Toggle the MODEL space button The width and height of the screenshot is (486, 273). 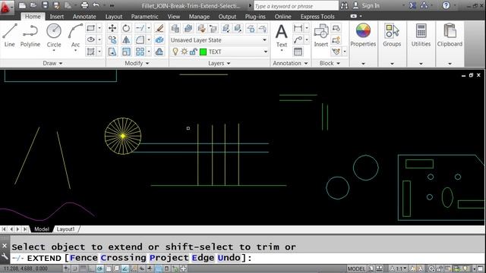[x=356, y=268]
